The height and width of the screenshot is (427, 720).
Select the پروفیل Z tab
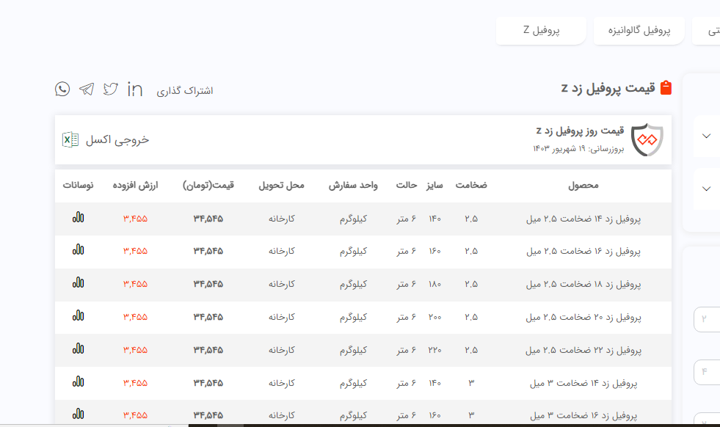point(541,30)
